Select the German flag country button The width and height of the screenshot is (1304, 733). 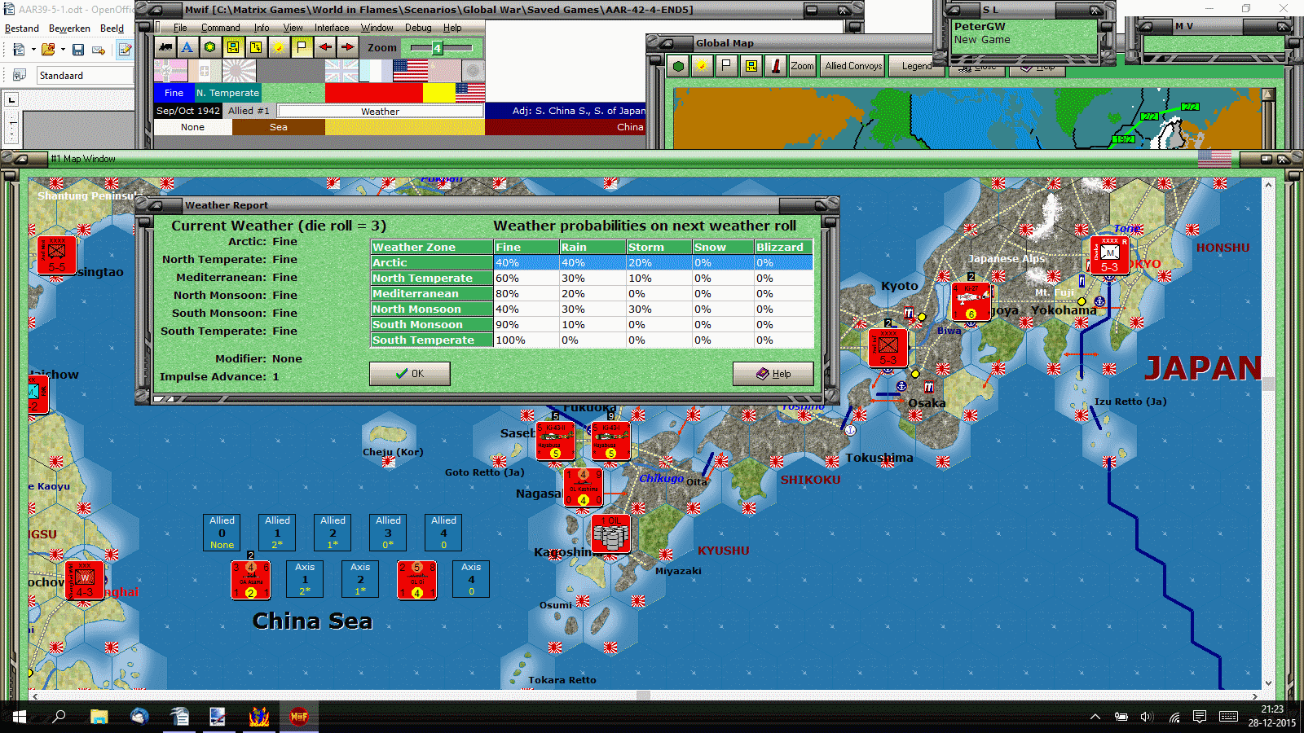(170, 71)
